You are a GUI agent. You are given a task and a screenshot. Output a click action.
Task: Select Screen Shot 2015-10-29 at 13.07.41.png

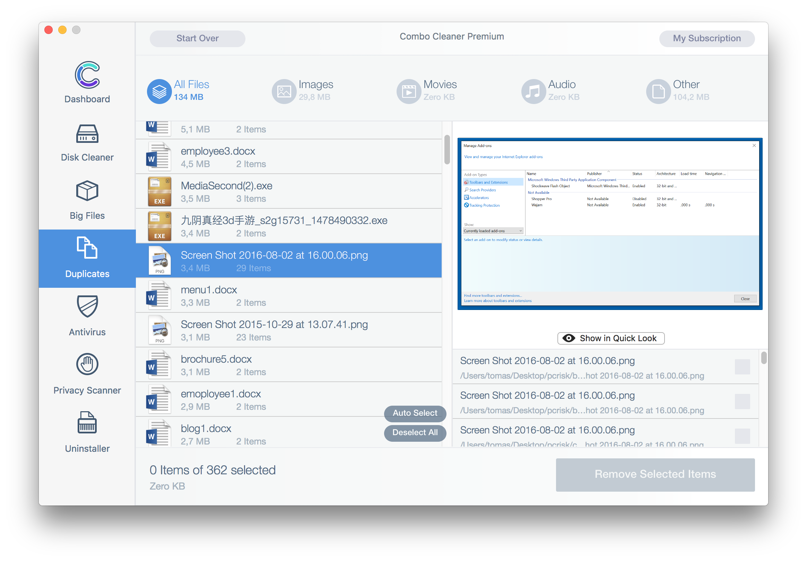(274, 325)
